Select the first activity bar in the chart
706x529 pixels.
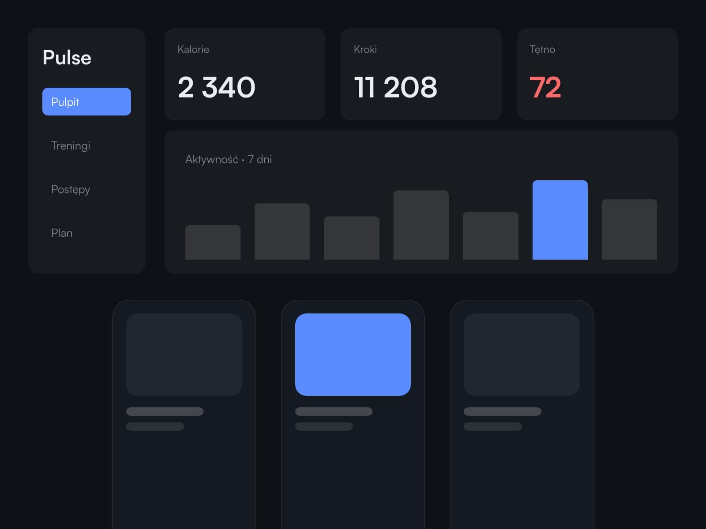point(213,242)
